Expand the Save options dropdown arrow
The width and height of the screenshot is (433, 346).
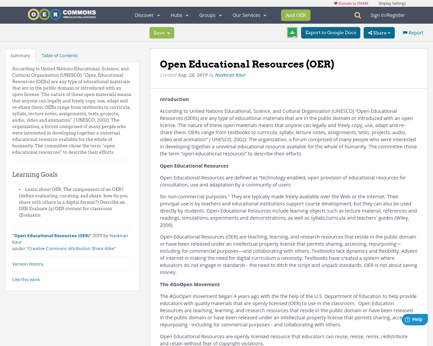(168, 32)
